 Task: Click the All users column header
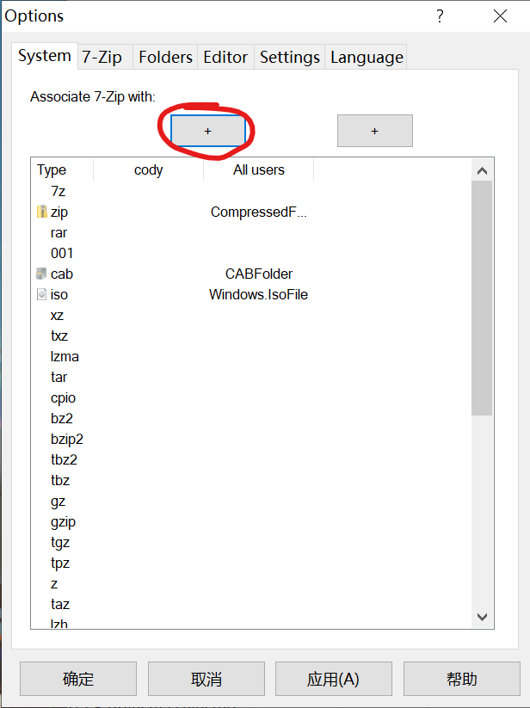(258, 170)
